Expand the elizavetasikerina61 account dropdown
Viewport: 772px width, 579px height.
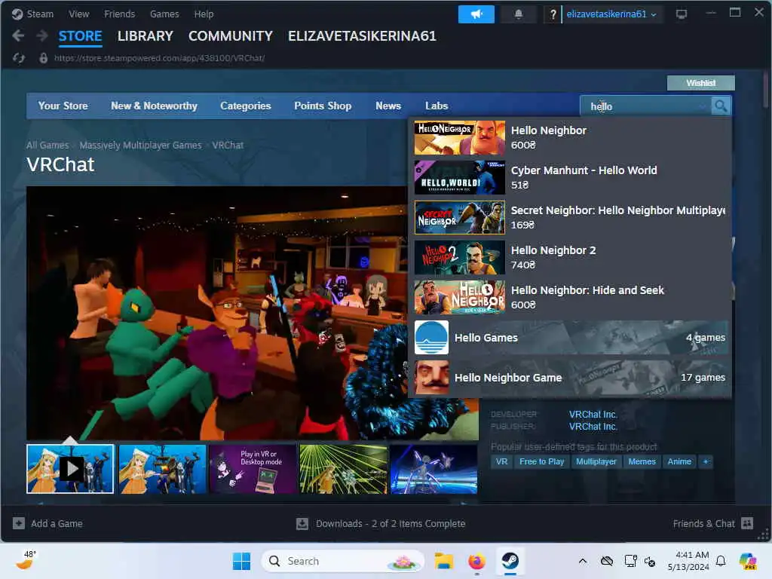[x=611, y=14]
